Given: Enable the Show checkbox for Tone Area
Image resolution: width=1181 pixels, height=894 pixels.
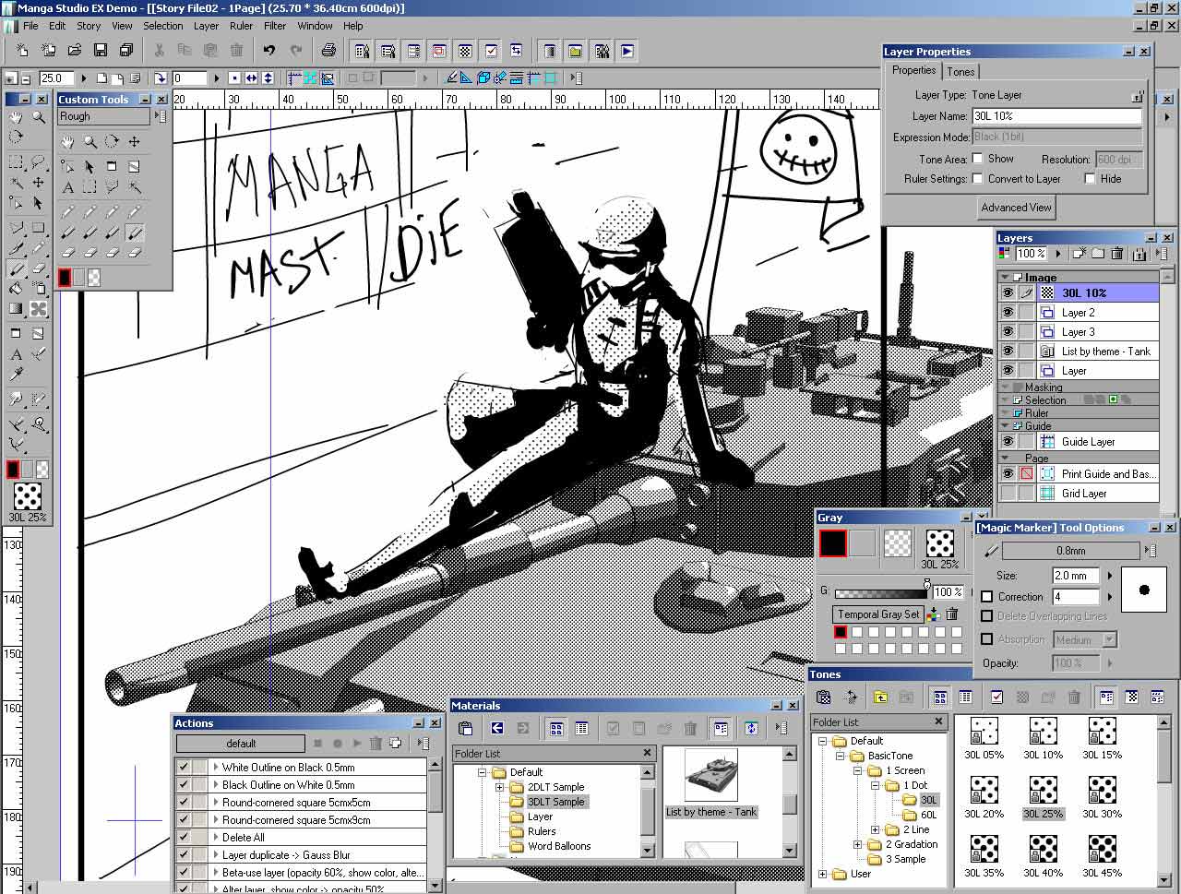Looking at the screenshot, I should [979, 158].
